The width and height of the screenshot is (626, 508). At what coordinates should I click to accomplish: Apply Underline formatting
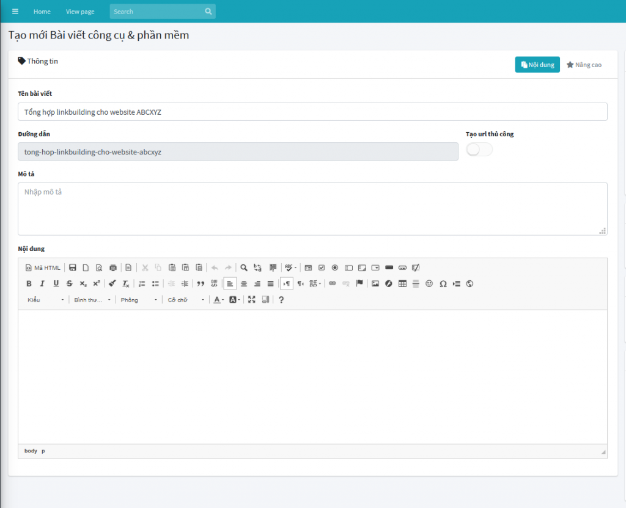tap(56, 283)
